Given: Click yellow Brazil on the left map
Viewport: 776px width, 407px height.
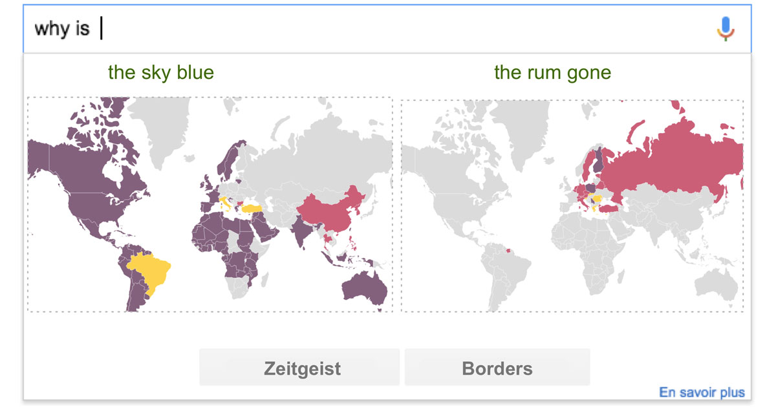Looking at the screenshot, I should [x=151, y=270].
